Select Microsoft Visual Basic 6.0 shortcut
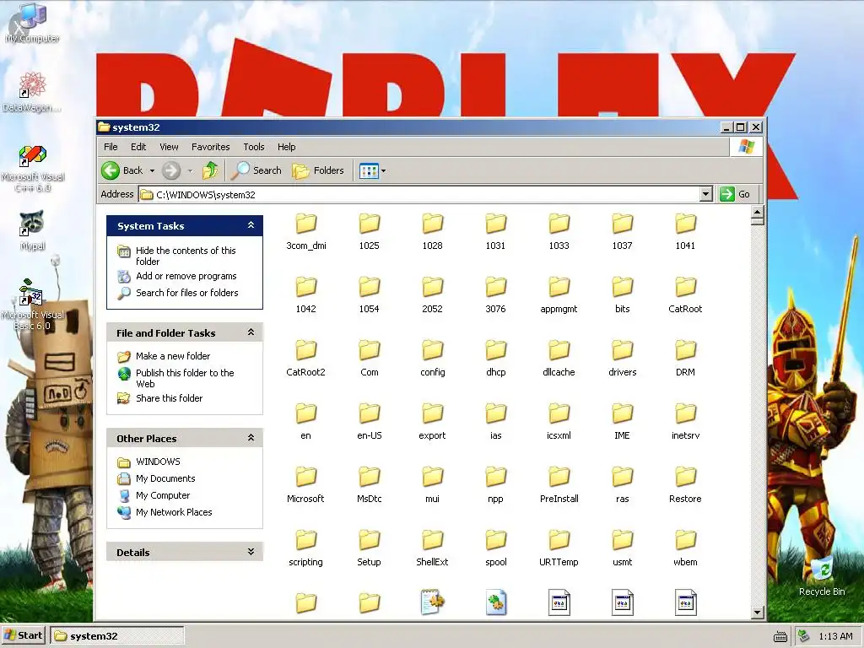Viewport: 864px width, 648px height. pyautogui.click(x=32, y=304)
